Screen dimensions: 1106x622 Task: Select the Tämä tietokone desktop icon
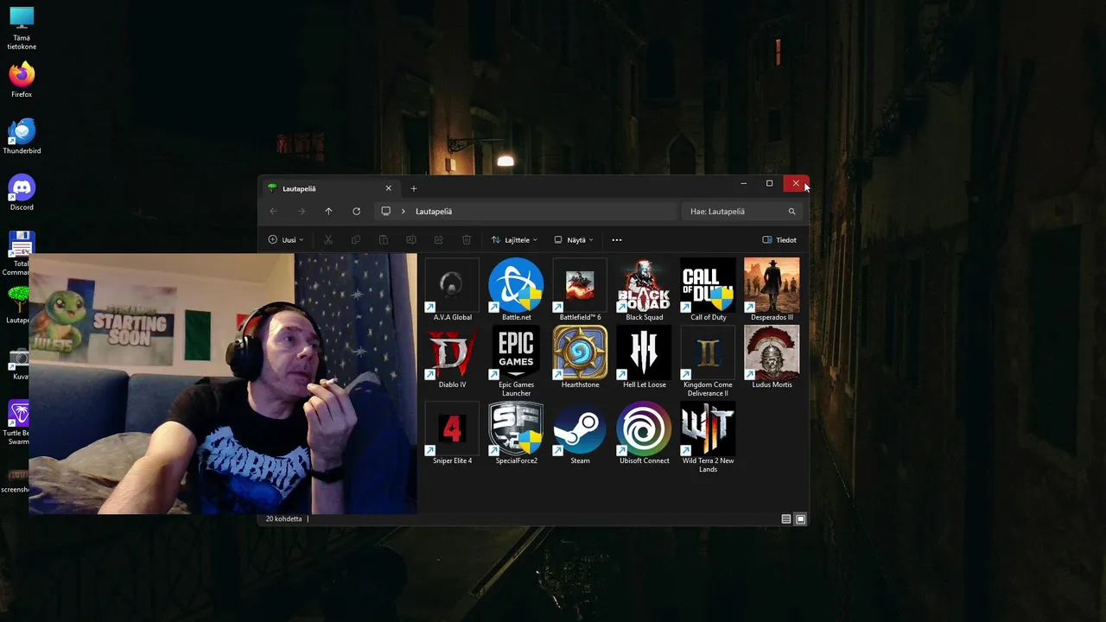click(22, 28)
